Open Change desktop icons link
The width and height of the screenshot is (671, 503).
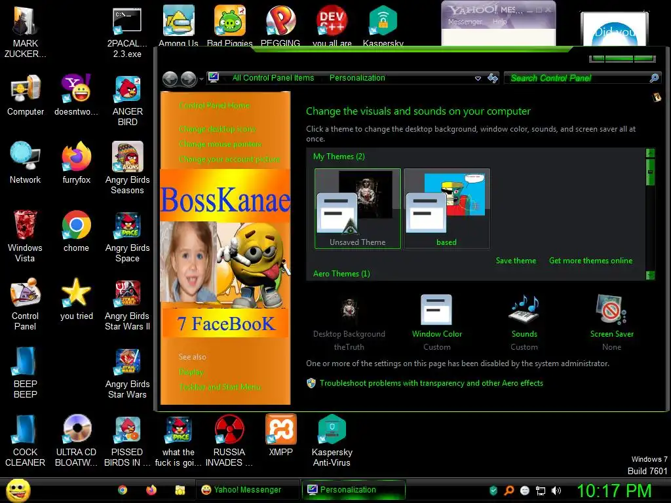[x=217, y=129]
